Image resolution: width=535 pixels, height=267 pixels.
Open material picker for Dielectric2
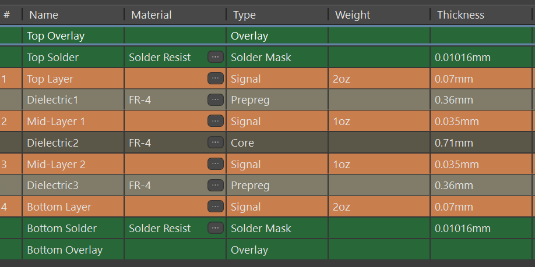point(215,143)
